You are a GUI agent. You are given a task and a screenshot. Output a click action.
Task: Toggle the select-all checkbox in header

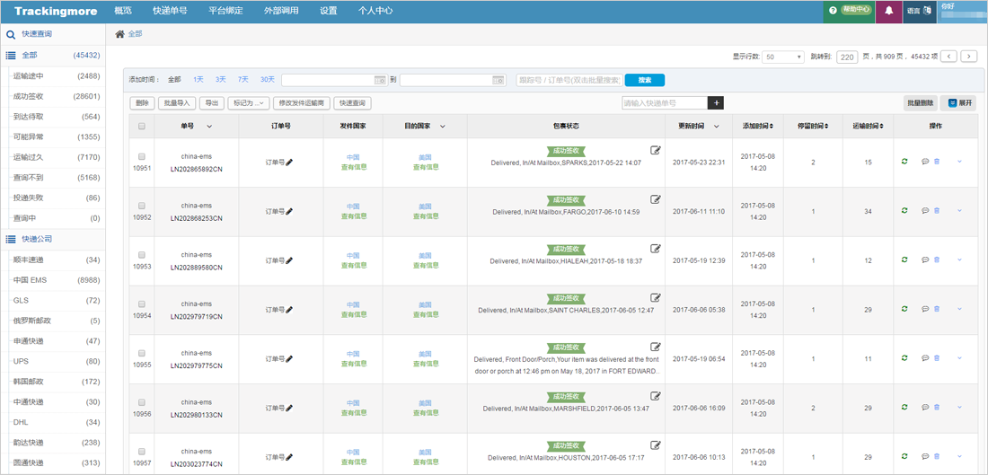142,126
